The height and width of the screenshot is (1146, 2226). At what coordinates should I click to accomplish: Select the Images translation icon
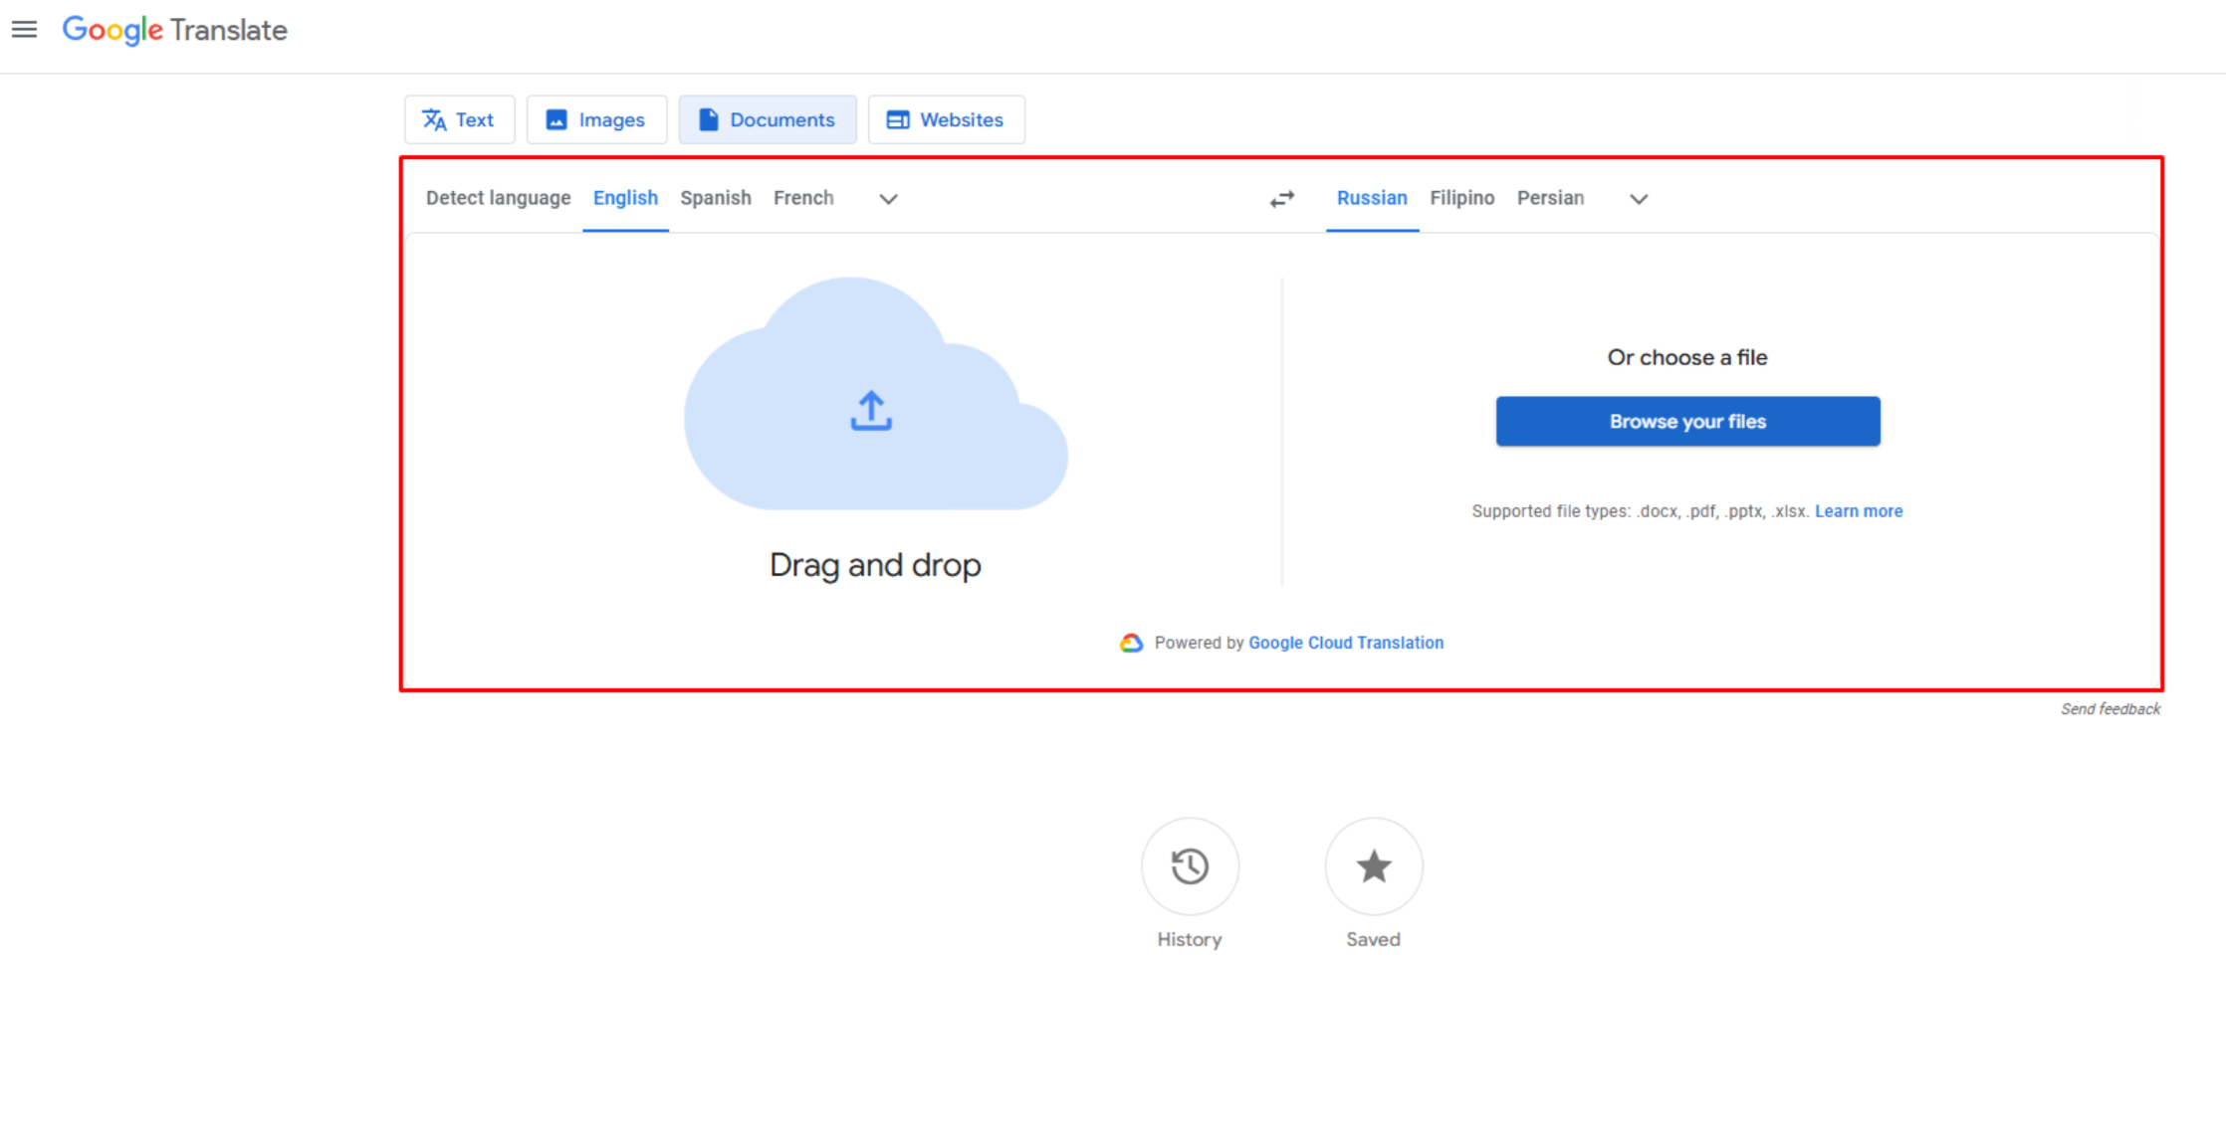[558, 118]
